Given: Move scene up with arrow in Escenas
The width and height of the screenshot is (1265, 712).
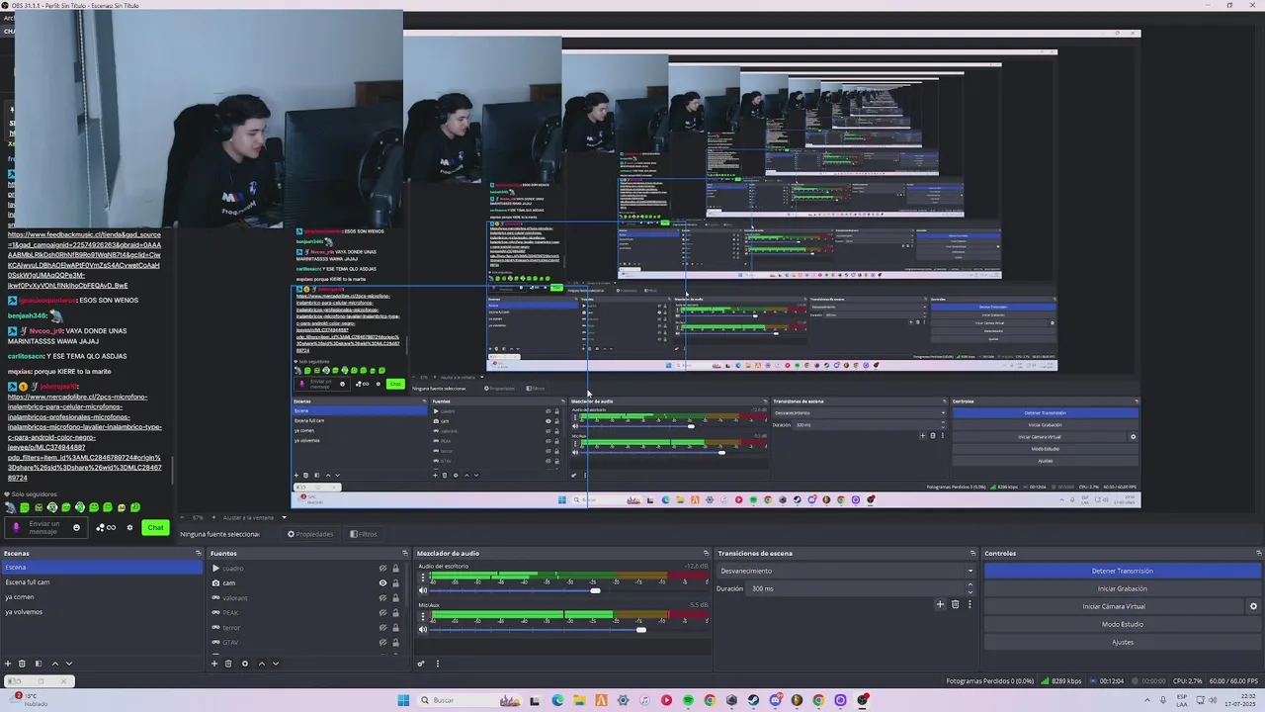Looking at the screenshot, I should coord(54,664).
